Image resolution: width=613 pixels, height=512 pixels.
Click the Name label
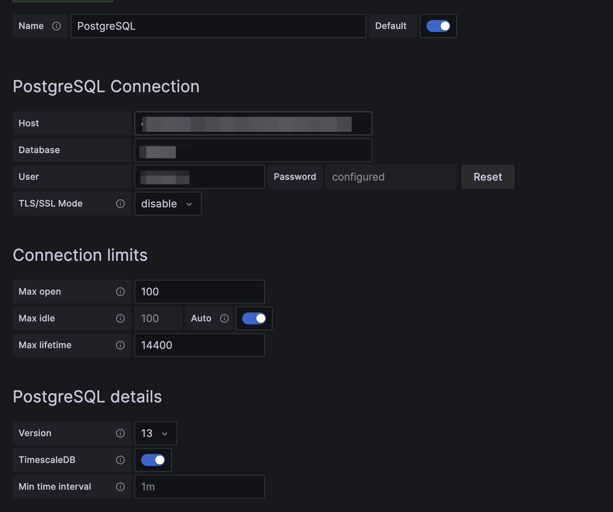click(x=31, y=26)
